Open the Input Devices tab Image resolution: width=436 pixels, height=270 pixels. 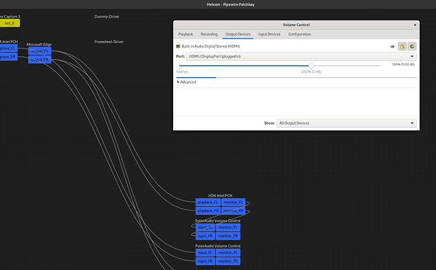pyautogui.click(x=269, y=34)
